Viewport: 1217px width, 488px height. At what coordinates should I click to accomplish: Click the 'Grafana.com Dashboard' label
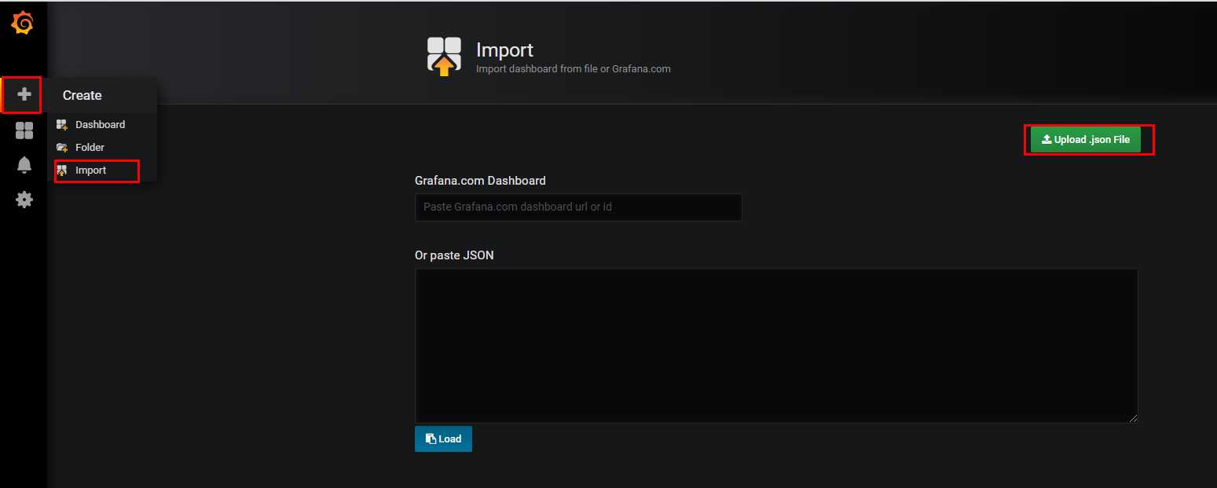point(480,181)
